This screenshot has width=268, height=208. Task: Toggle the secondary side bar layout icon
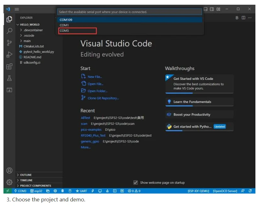pyautogui.click(x=212, y=9)
